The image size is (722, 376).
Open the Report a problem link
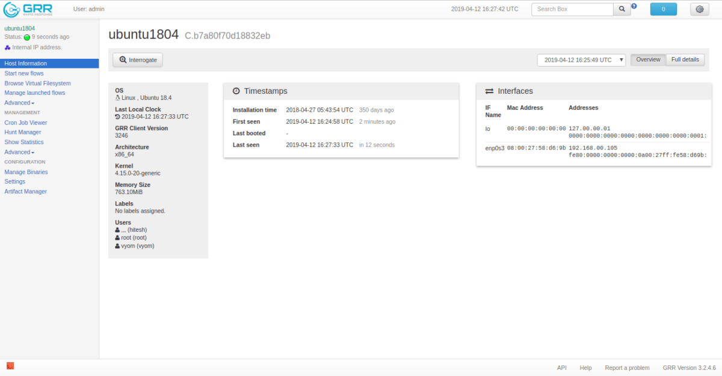click(x=627, y=368)
